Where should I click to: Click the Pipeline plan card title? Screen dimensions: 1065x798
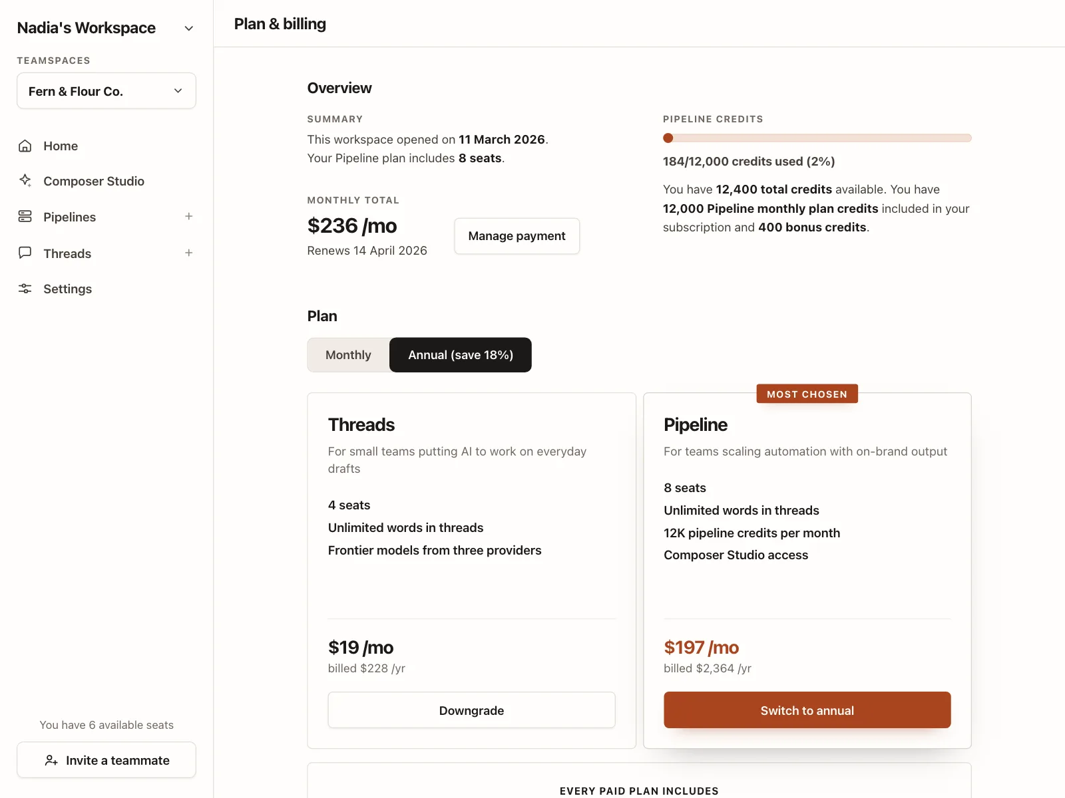click(x=696, y=424)
